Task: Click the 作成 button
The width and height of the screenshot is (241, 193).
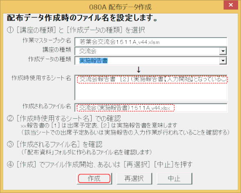Action: coord(94,179)
